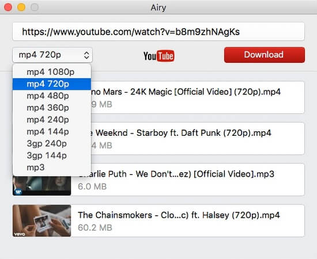Minimize the Airy window with yellow button

(x=21, y=7)
